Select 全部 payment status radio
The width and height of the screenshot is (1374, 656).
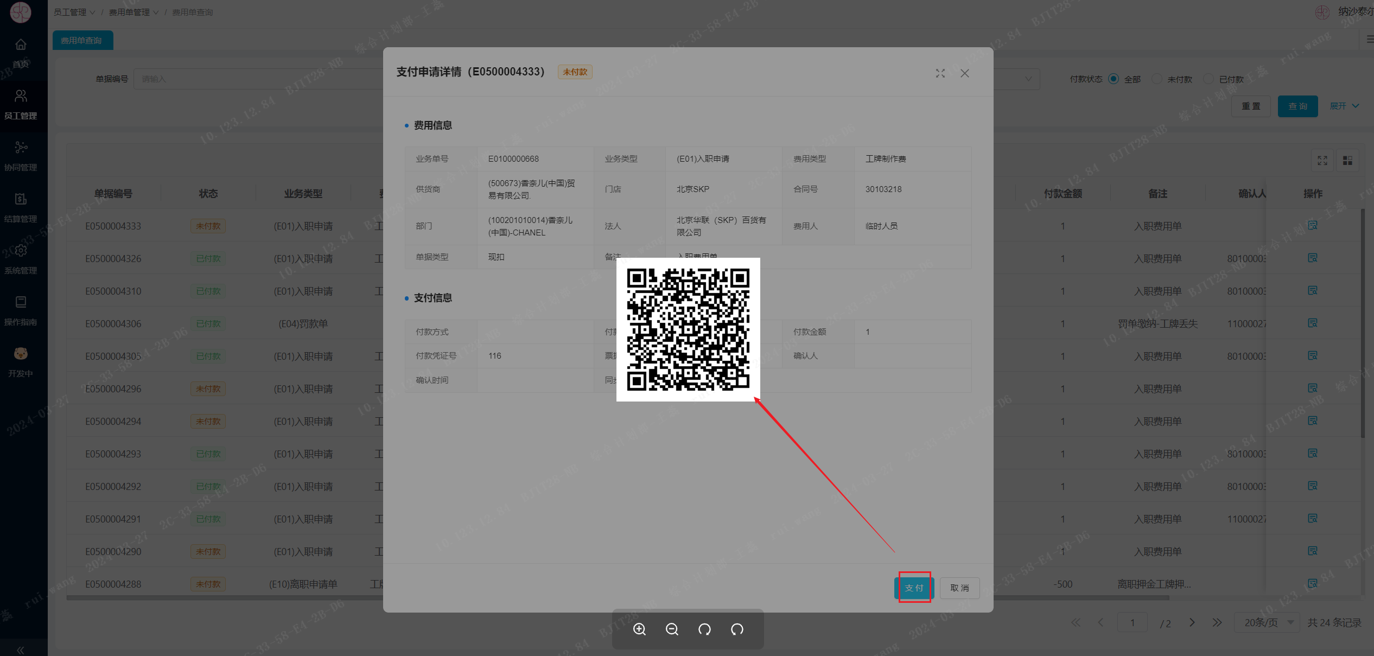[x=1114, y=79]
